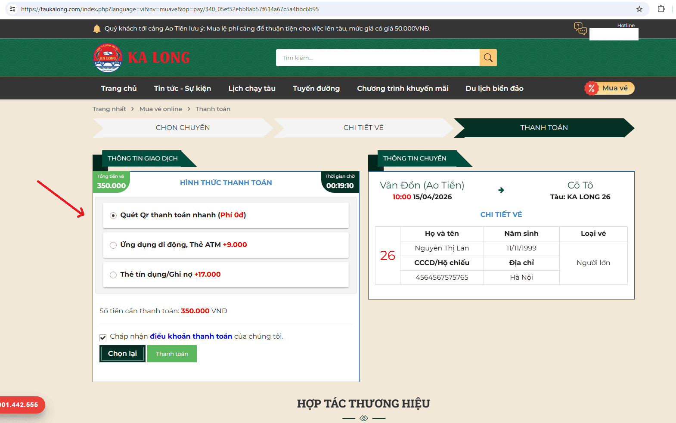Select Quét Qr thanh toán nhanh option
This screenshot has width=676, height=423.
click(x=113, y=216)
